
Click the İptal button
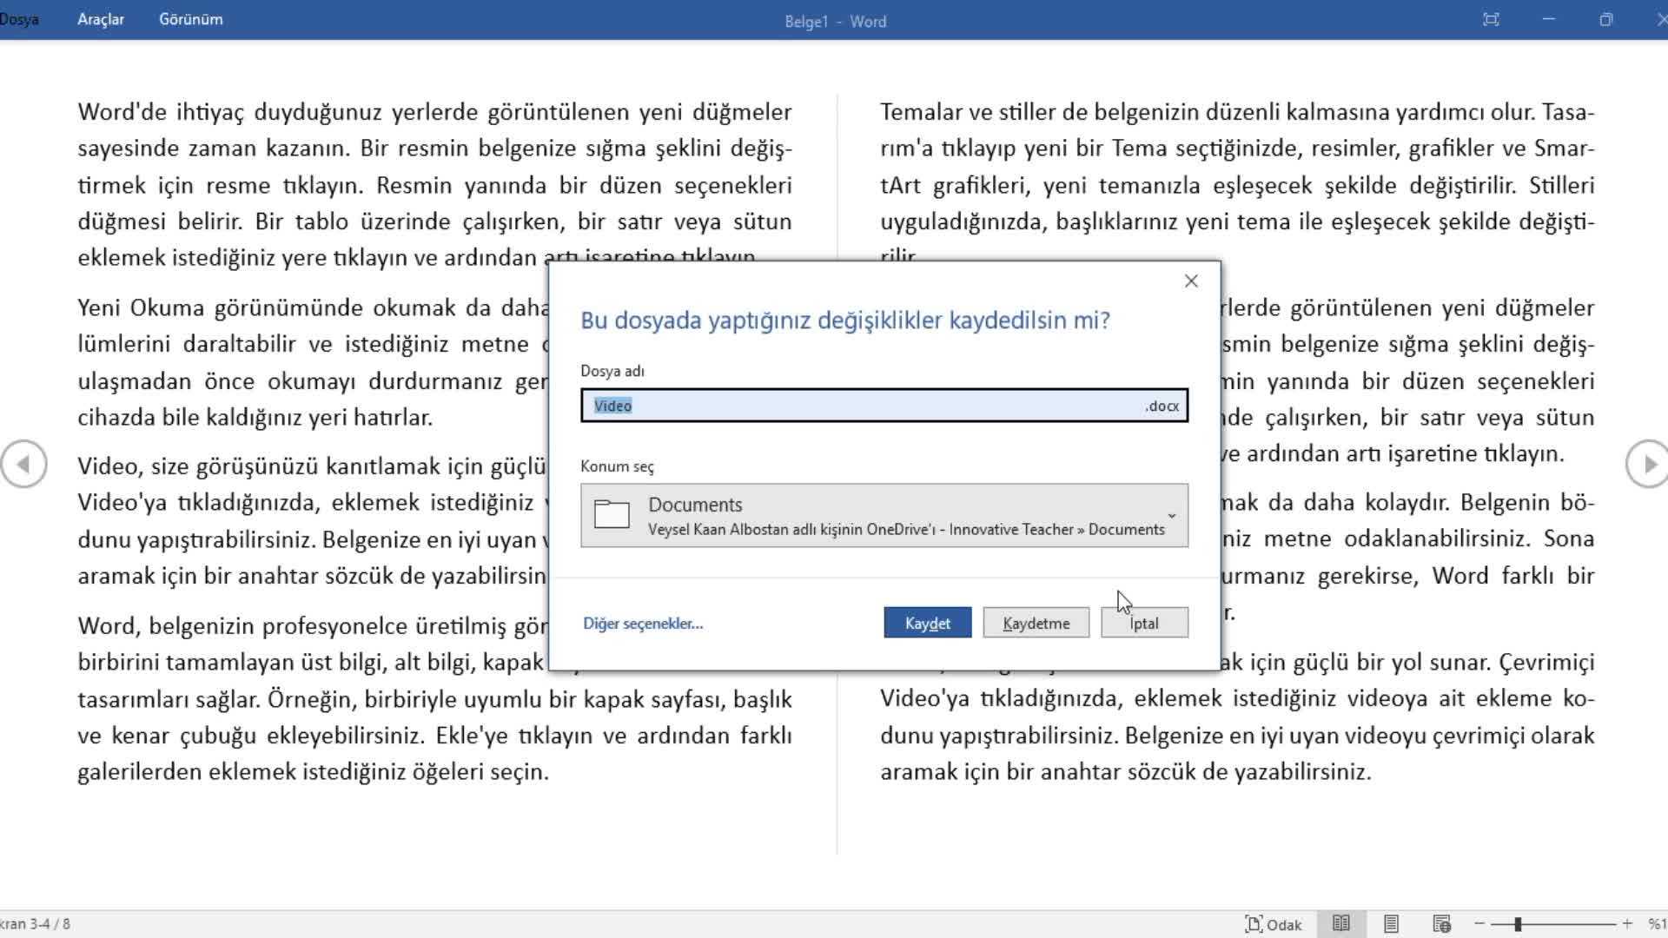tap(1144, 623)
